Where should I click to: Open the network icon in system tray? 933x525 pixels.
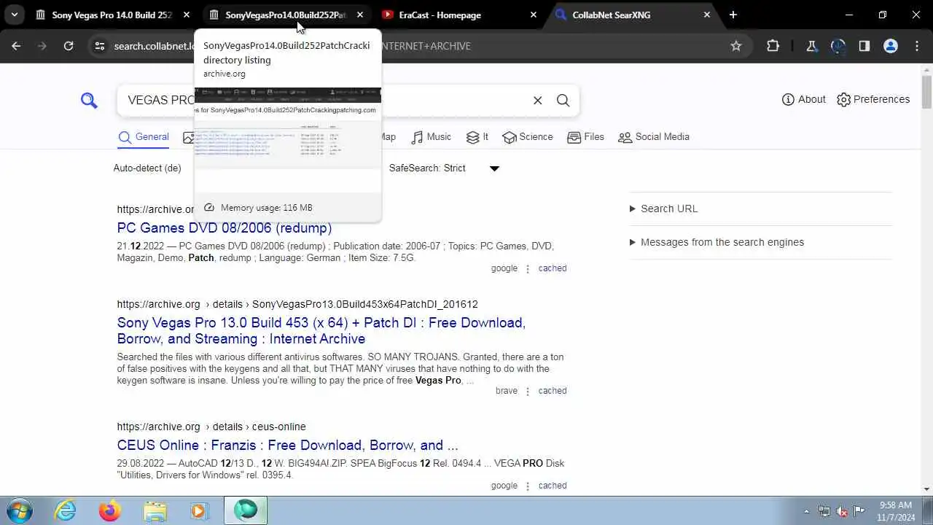(824, 511)
